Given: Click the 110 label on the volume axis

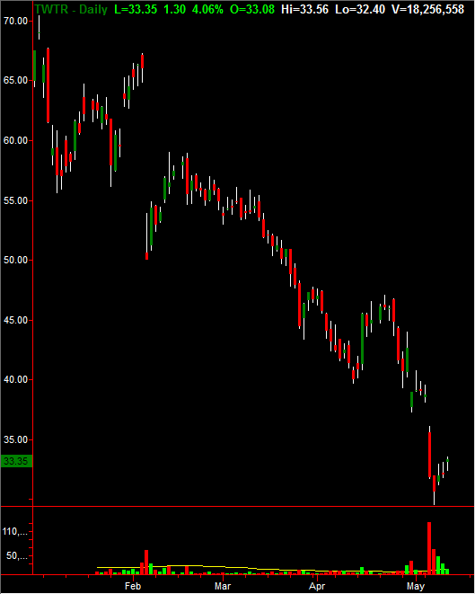Looking at the screenshot, I should [15, 532].
